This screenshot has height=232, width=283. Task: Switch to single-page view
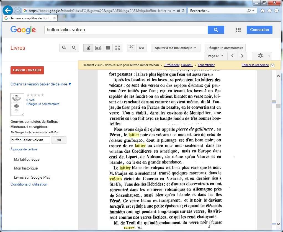click(x=88, y=48)
